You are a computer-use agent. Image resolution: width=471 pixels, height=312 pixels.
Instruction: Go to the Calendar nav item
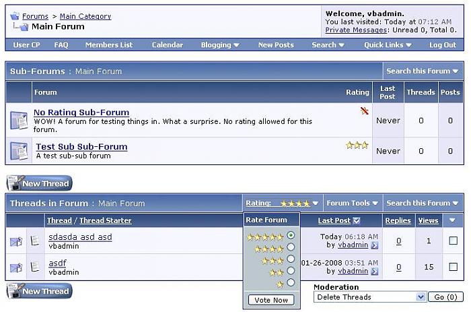[x=167, y=45]
